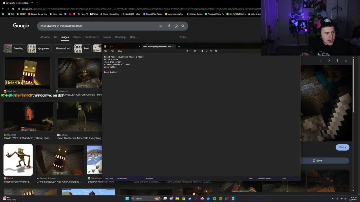
Task: Go back in Chrome browser
Action: (x=3, y=9)
